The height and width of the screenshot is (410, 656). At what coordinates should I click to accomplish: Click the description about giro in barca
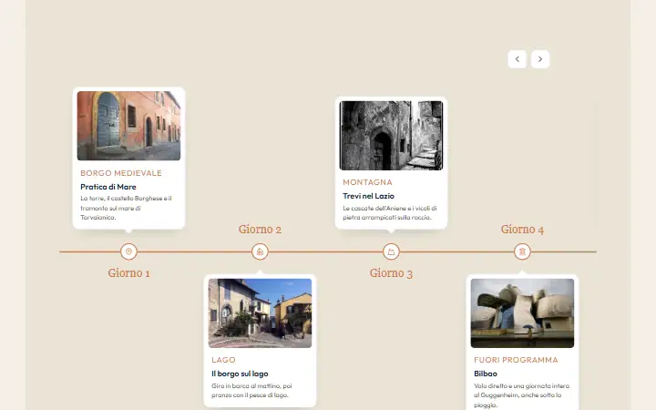pyautogui.click(x=251, y=390)
